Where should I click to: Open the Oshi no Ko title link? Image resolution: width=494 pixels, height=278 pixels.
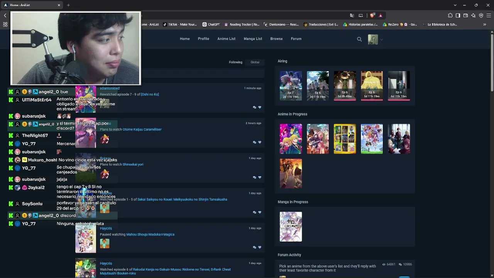(150, 94)
